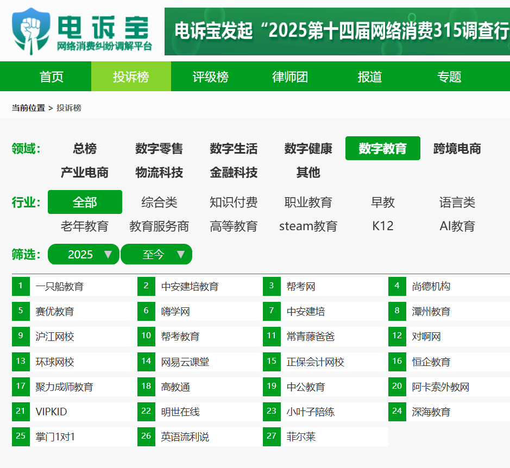Choose the K12 industry filter
The width and height of the screenshot is (510, 468).
coord(383,226)
